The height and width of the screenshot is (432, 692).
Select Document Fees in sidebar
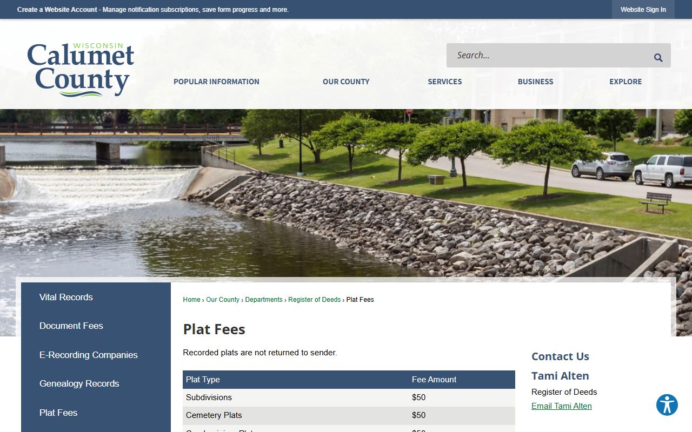(96, 326)
